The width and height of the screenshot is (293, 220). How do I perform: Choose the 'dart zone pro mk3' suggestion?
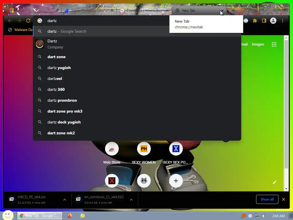(x=137, y=111)
